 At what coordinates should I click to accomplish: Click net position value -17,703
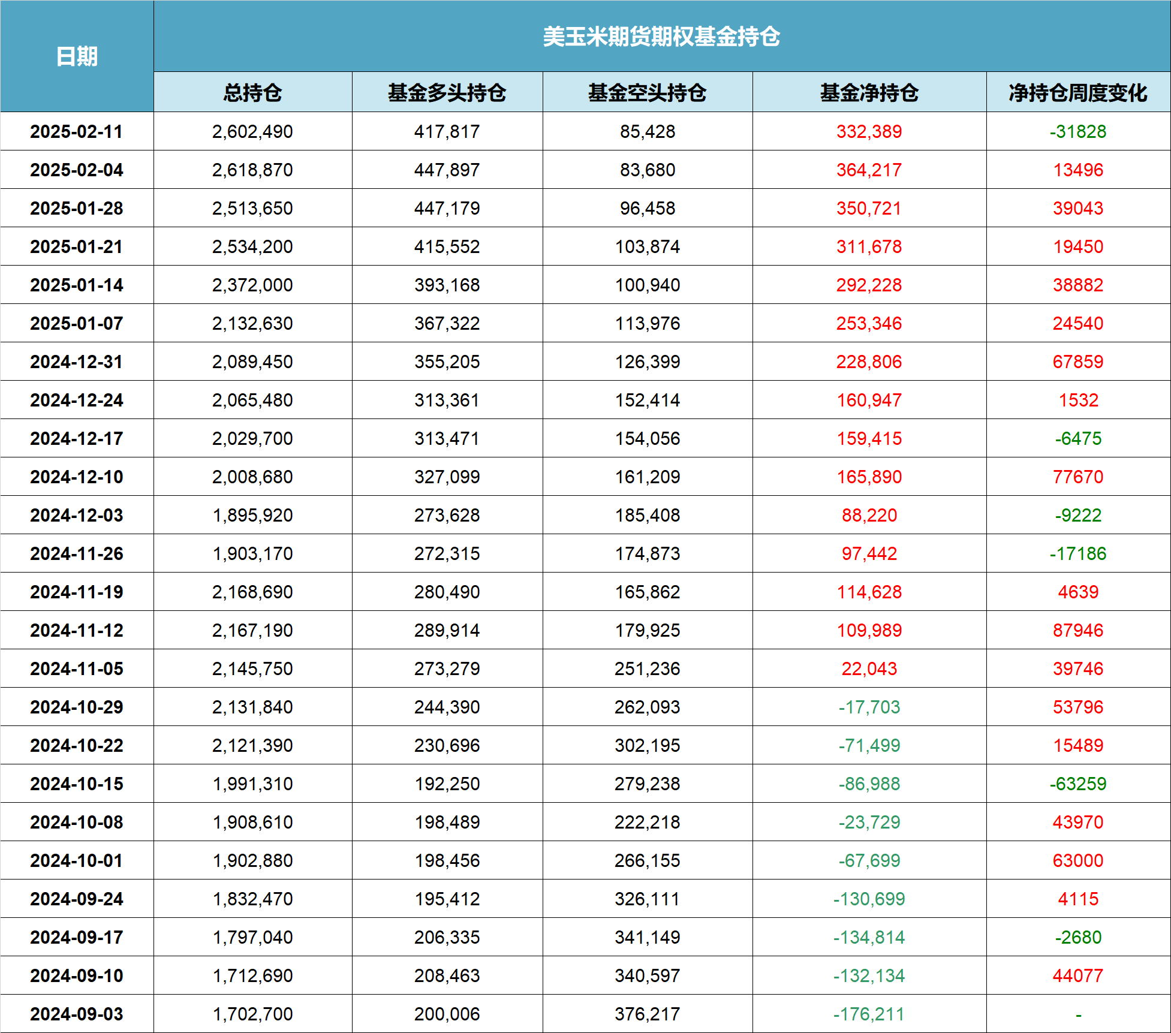869,707
